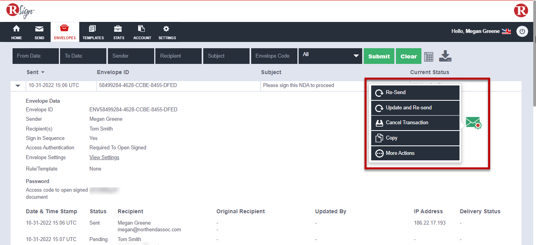This screenshot has height=245, width=536.
Task: Open the Settings gear tab
Action: 167,32
